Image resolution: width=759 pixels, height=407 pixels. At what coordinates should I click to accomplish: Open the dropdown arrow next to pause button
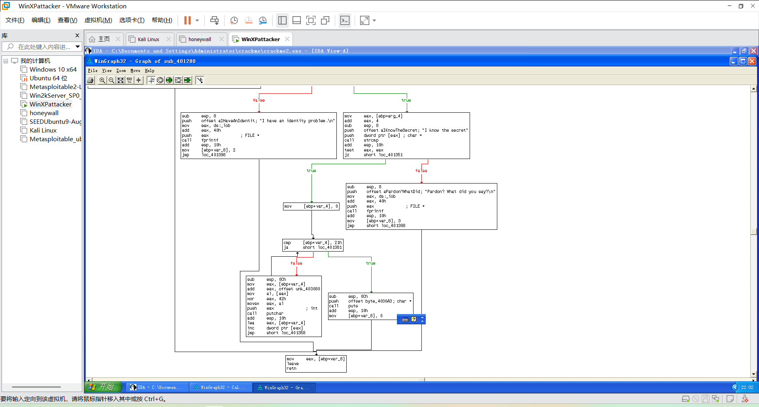pyautogui.click(x=197, y=21)
